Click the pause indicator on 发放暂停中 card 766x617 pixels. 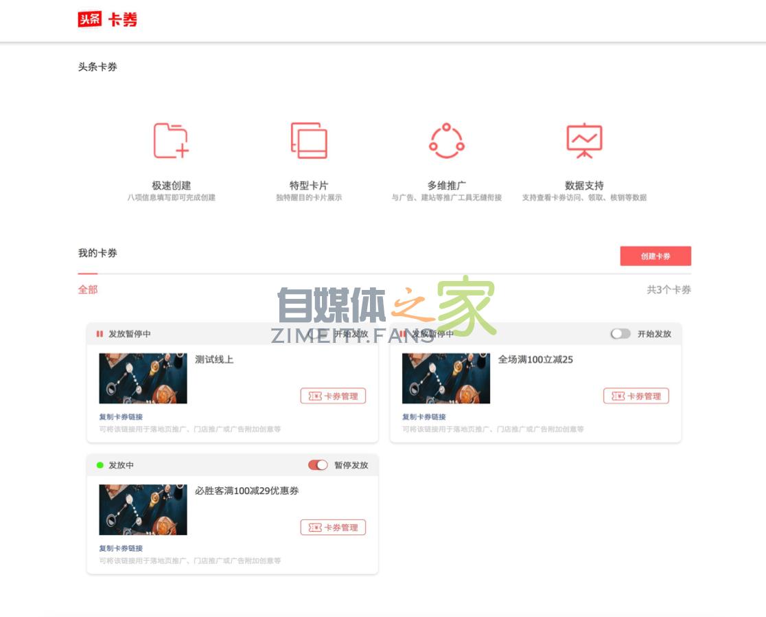coord(100,334)
